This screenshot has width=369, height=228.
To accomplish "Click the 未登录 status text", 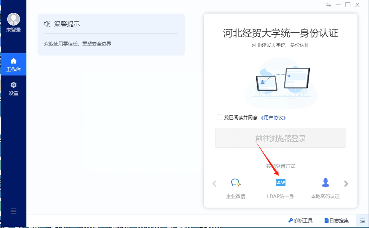I will pos(14,30).
